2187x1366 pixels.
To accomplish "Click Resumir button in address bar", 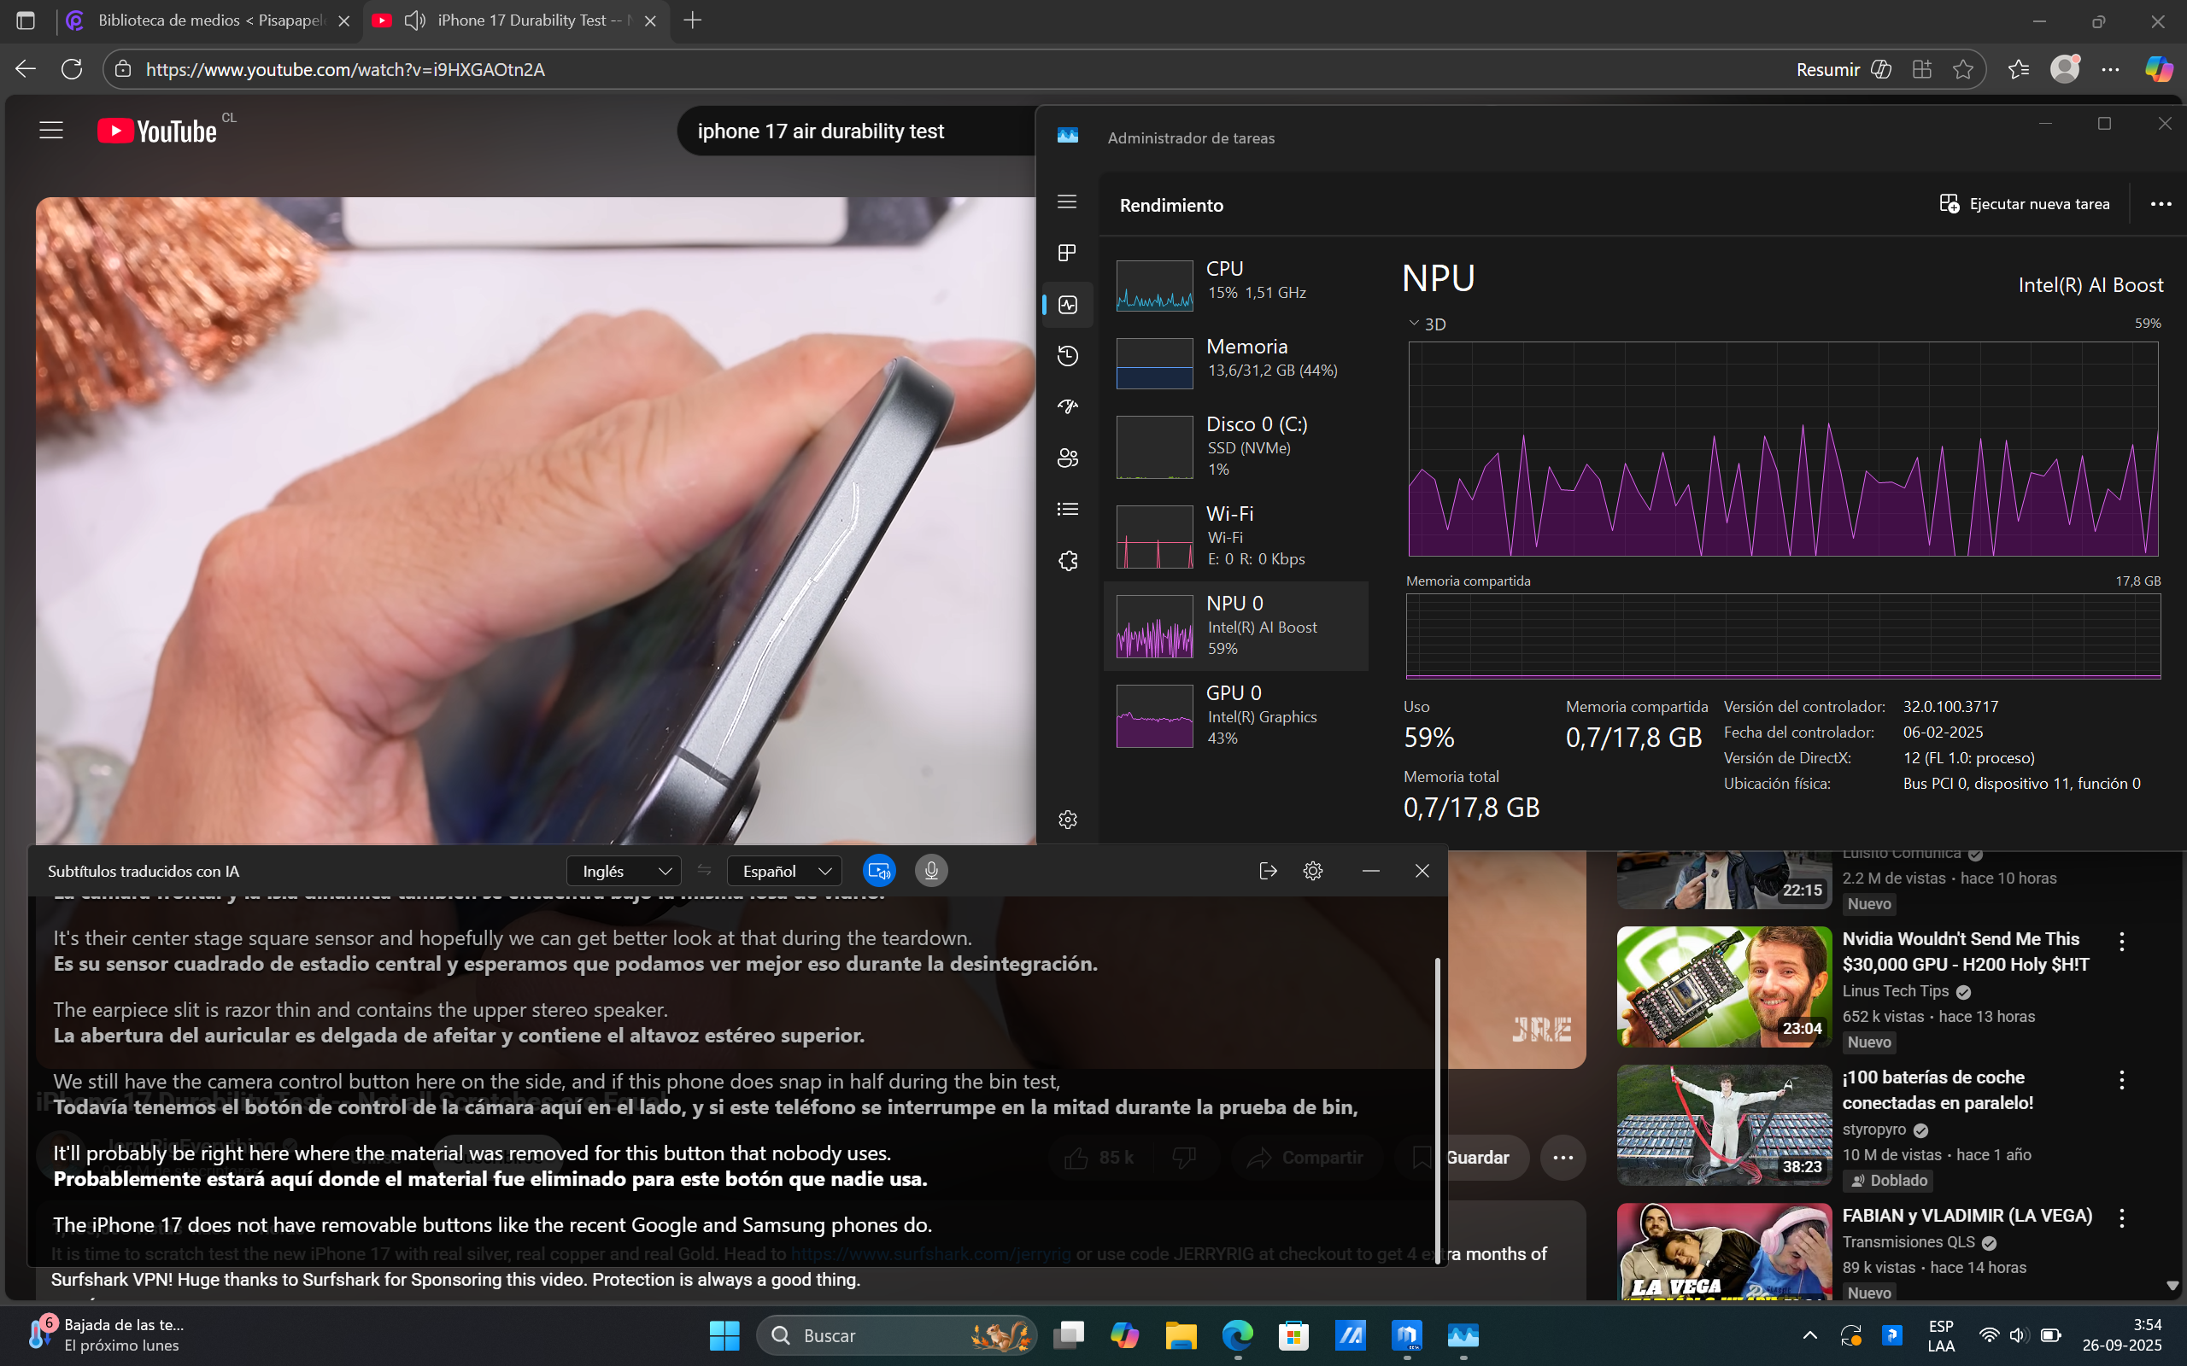I will 1843,69.
